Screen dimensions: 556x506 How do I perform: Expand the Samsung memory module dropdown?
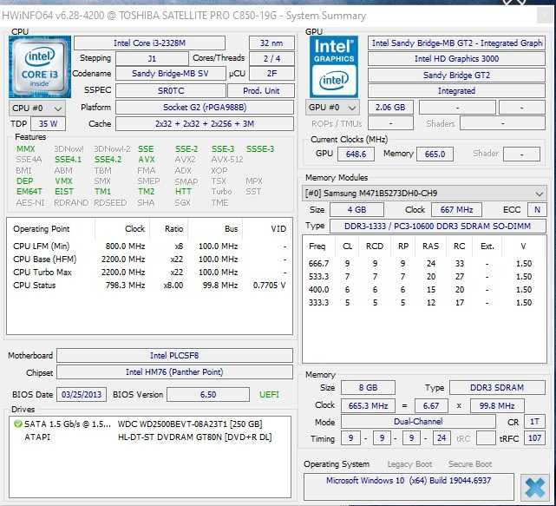(424, 194)
